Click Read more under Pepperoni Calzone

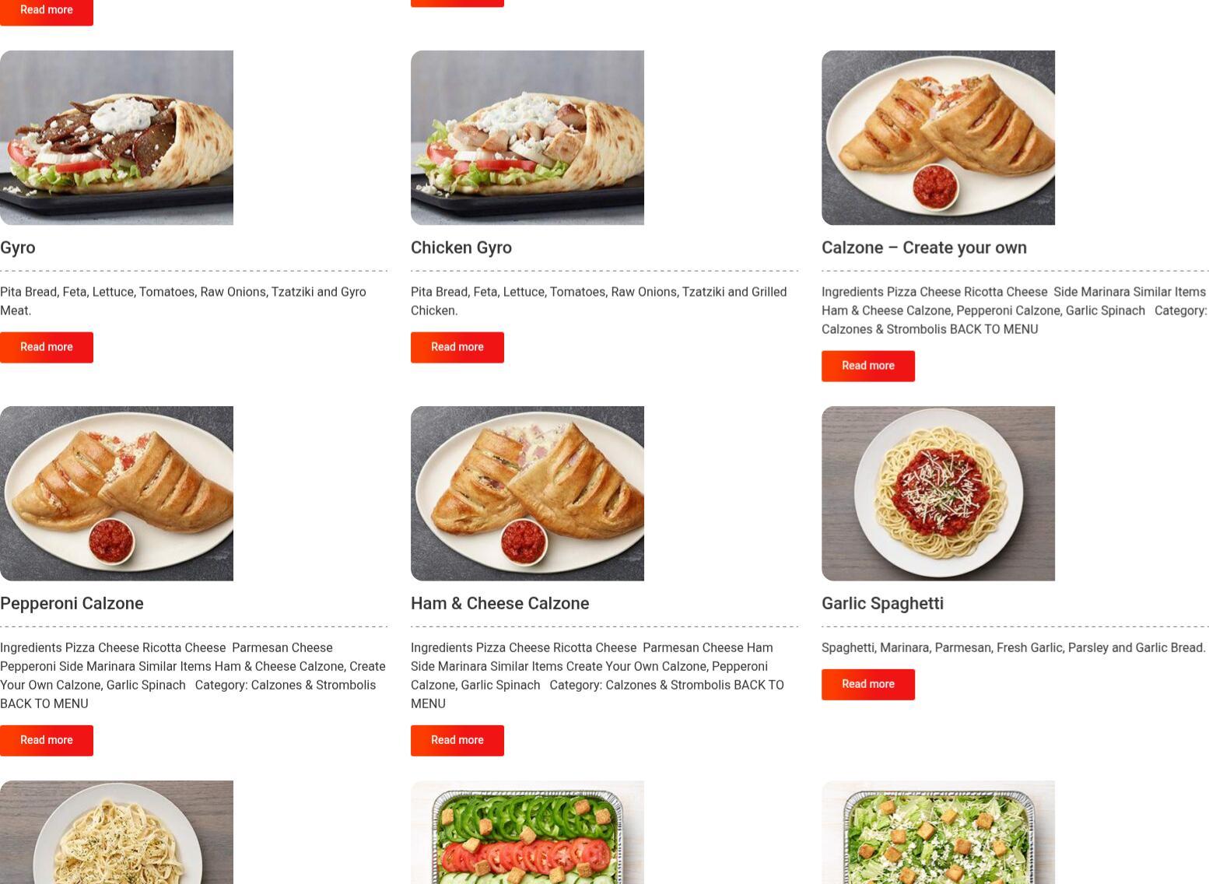pyautogui.click(x=47, y=740)
